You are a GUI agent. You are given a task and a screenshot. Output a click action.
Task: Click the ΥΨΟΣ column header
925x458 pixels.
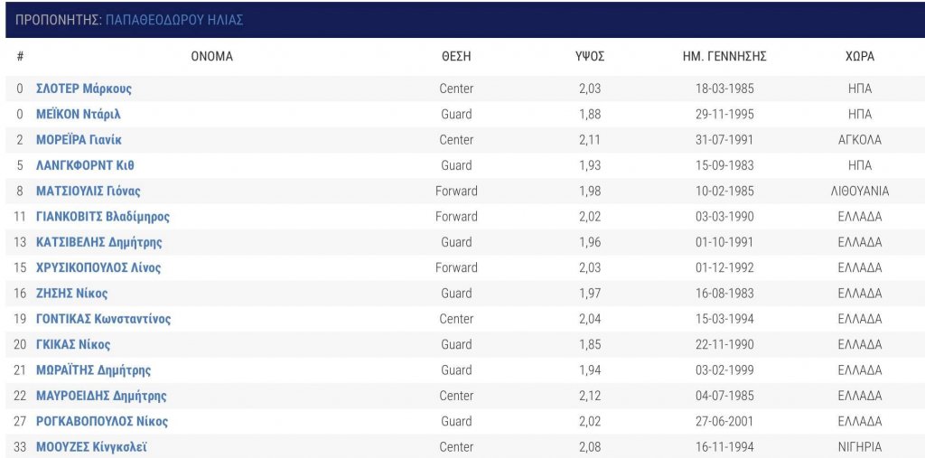point(590,57)
